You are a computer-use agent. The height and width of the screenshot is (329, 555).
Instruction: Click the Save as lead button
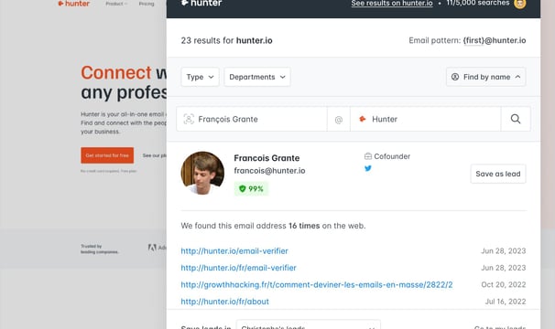pyautogui.click(x=498, y=174)
